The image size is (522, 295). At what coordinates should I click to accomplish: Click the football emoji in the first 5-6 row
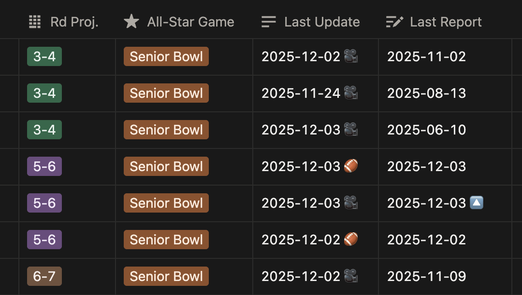(x=351, y=166)
